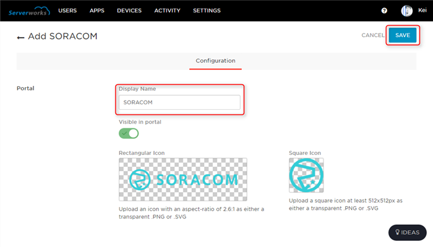Cancel adding SORACOM
This screenshot has width=433, height=247.
[373, 35]
